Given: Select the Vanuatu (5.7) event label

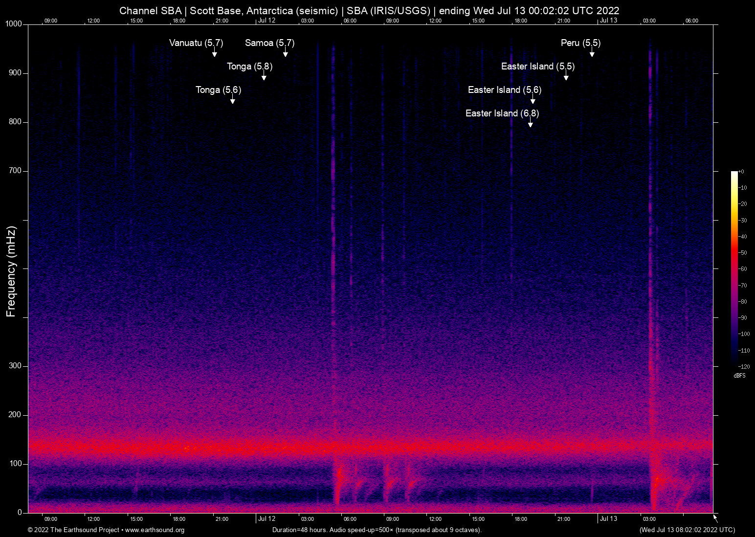Looking at the screenshot, I should coord(196,43).
